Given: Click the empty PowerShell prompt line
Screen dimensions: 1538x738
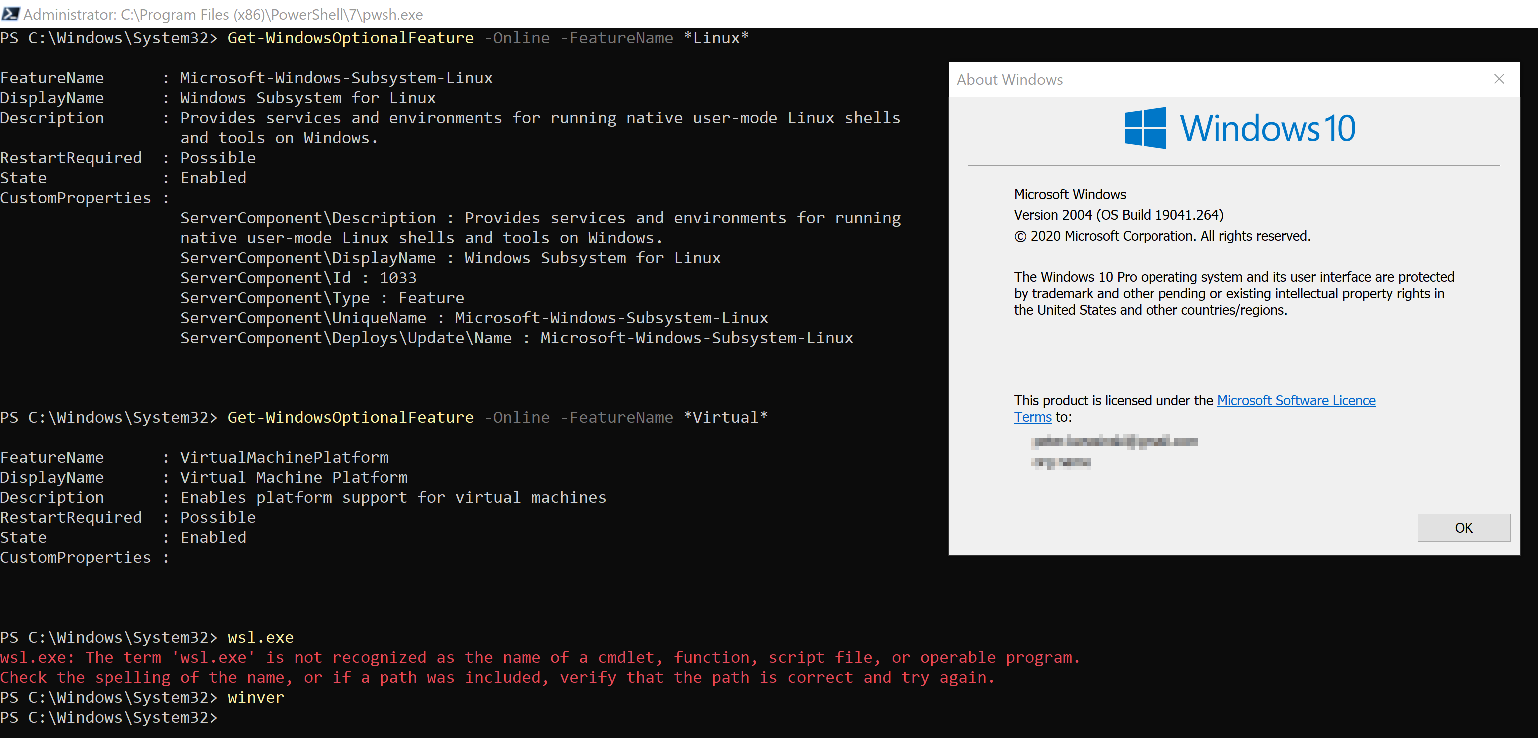Looking at the screenshot, I should (110, 717).
